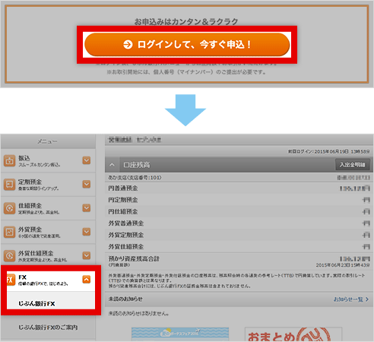
Task: Click the メニュー sidebar header
Action: tap(48, 141)
